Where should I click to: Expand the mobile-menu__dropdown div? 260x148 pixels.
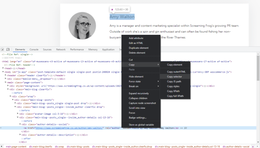pyautogui.click(x=6, y=79)
